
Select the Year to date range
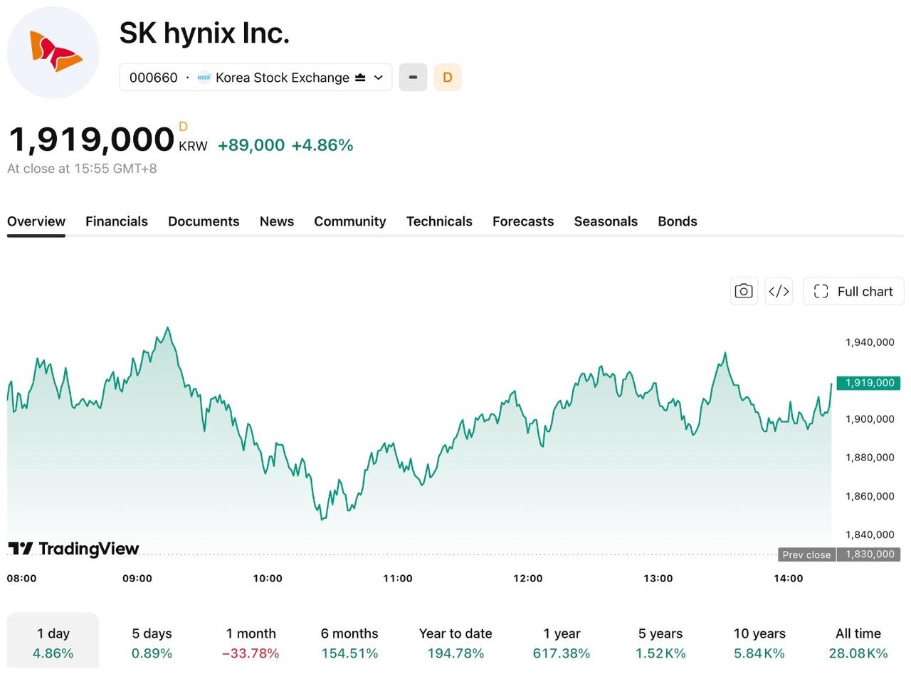pos(455,642)
